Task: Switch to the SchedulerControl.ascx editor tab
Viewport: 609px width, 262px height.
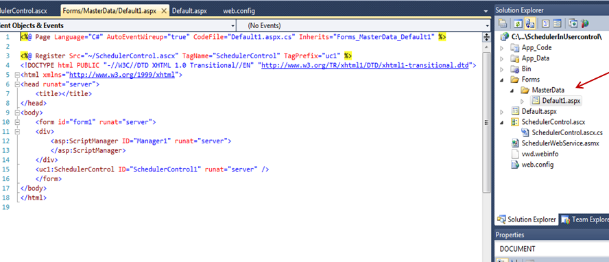Action: [x=23, y=11]
